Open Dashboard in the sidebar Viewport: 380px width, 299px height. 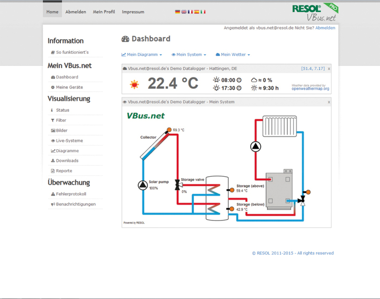click(67, 77)
